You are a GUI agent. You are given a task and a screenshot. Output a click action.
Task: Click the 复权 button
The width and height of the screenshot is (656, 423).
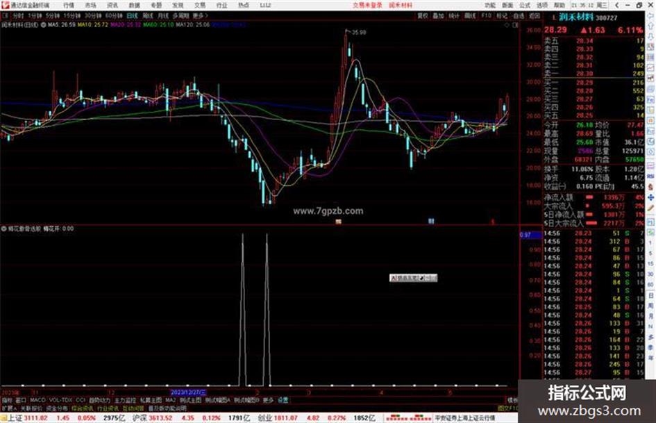coord(423,15)
